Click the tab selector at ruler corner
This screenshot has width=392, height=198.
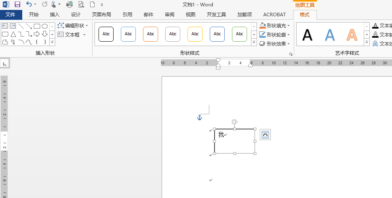[5, 63]
